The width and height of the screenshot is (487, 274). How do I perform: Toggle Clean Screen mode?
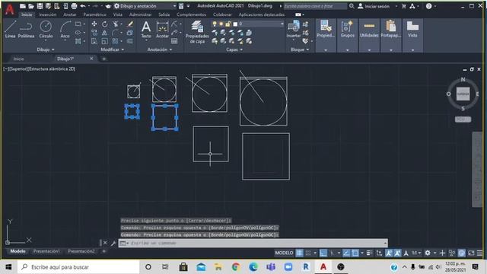471,253
